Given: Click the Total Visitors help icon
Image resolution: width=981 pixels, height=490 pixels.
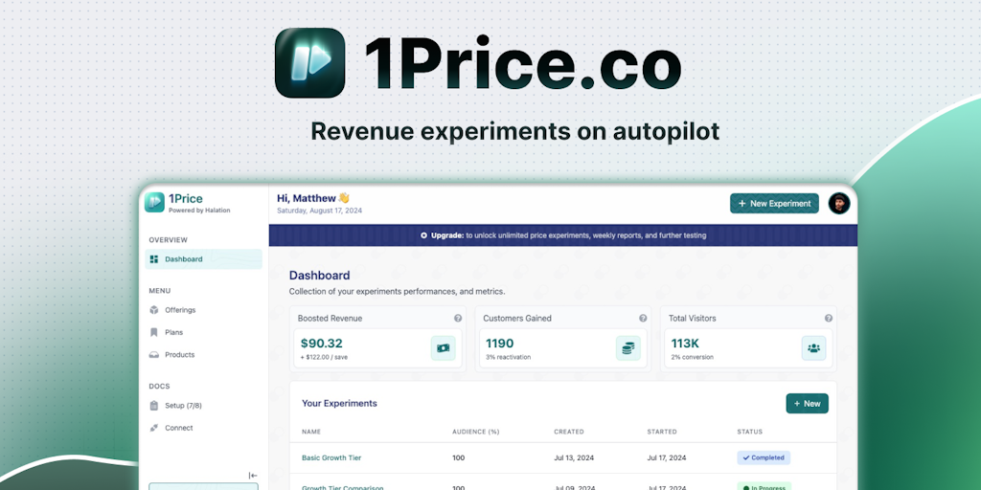Looking at the screenshot, I should coord(829,318).
